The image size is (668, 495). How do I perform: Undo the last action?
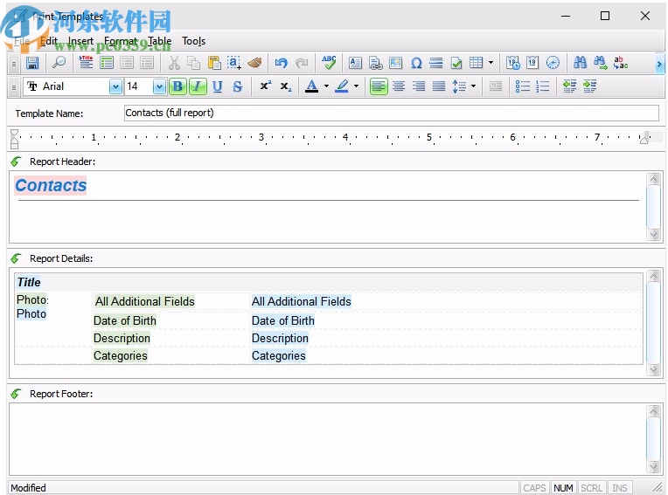[x=282, y=64]
